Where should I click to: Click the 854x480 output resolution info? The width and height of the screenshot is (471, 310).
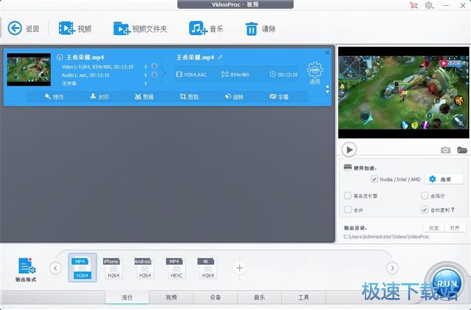point(235,75)
